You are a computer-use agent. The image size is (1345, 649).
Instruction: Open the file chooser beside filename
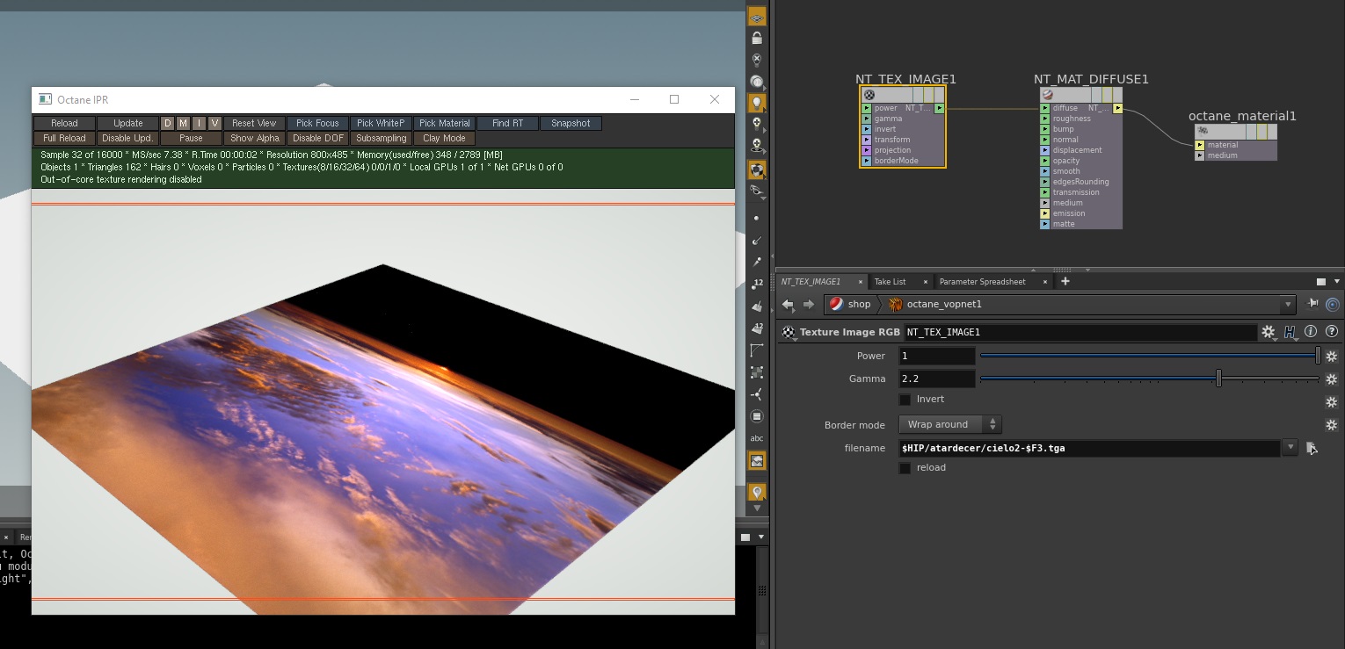[x=1312, y=449]
